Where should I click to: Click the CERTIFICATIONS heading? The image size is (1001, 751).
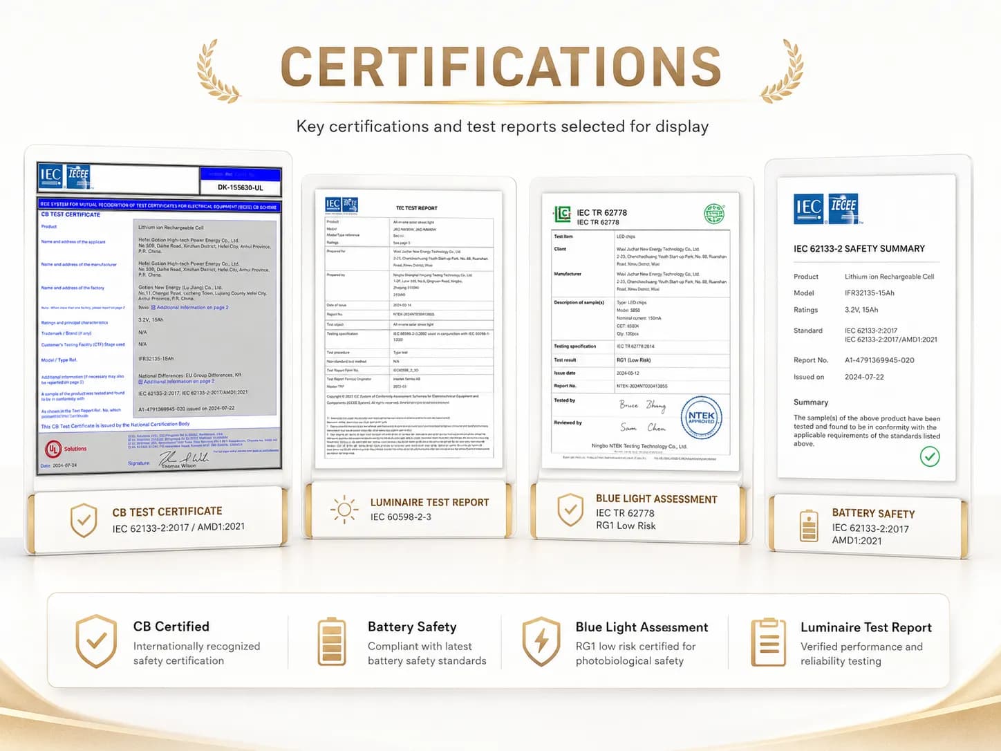[x=501, y=67]
